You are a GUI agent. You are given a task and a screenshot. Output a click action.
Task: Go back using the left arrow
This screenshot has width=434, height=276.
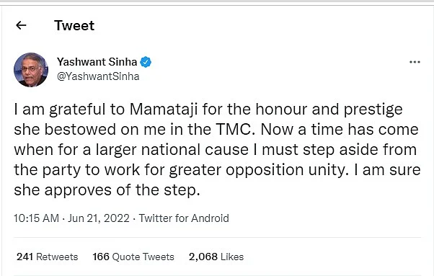point(21,25)
